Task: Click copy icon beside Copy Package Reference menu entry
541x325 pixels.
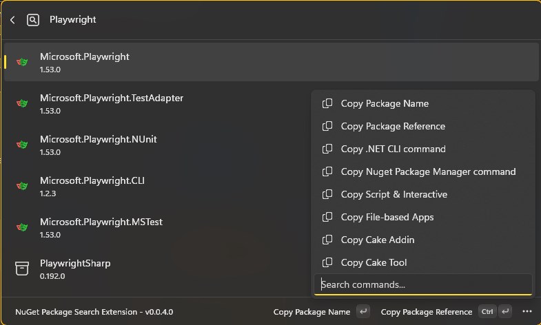Action: click(x=327, y=126)
